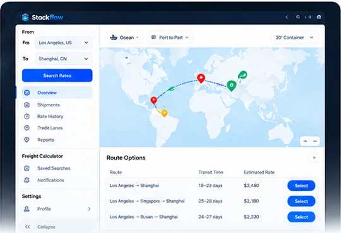Click the Trade Lanes icon
This screenshot has width=341, height=233.
[x=27, y=128]
